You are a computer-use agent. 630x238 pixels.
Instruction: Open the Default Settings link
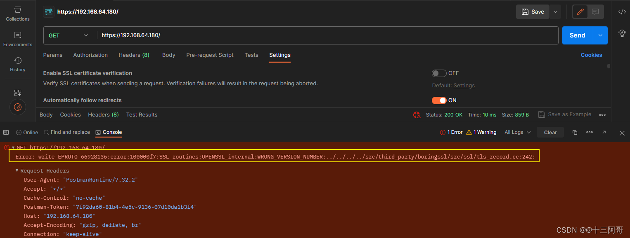464,86
